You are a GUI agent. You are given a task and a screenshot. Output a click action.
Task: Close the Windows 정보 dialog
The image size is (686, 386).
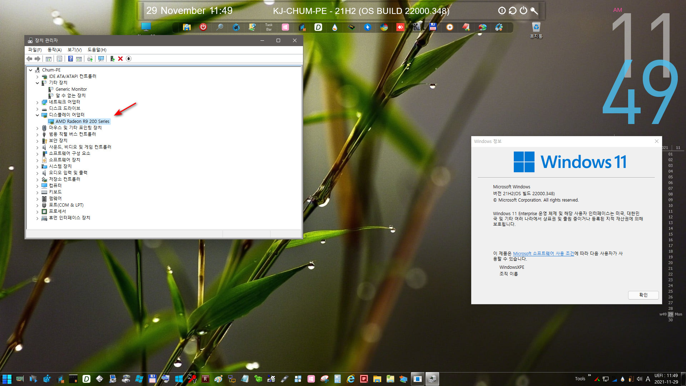point(656,141)
